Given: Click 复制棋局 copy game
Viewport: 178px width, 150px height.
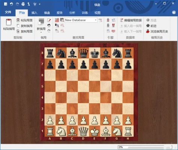Looking at the screenshot, I should (25, 26).
